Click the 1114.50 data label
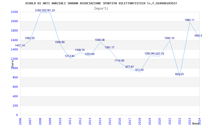202x126 pixels. pos(119,60)
